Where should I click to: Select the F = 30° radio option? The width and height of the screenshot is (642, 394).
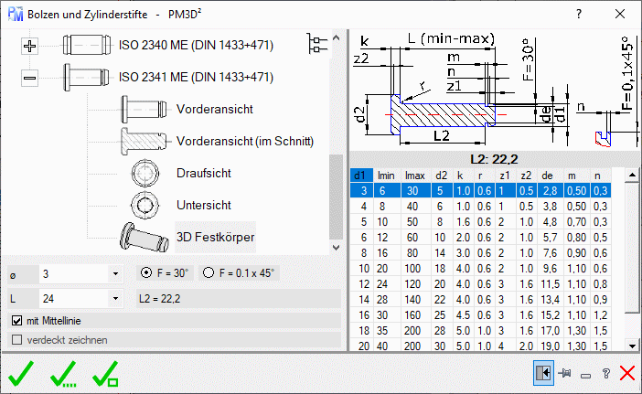(144, 273)
